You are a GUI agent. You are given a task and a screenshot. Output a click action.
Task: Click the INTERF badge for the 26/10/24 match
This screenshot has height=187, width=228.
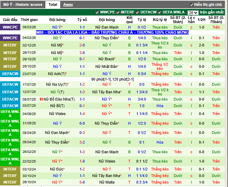[10, 182]
